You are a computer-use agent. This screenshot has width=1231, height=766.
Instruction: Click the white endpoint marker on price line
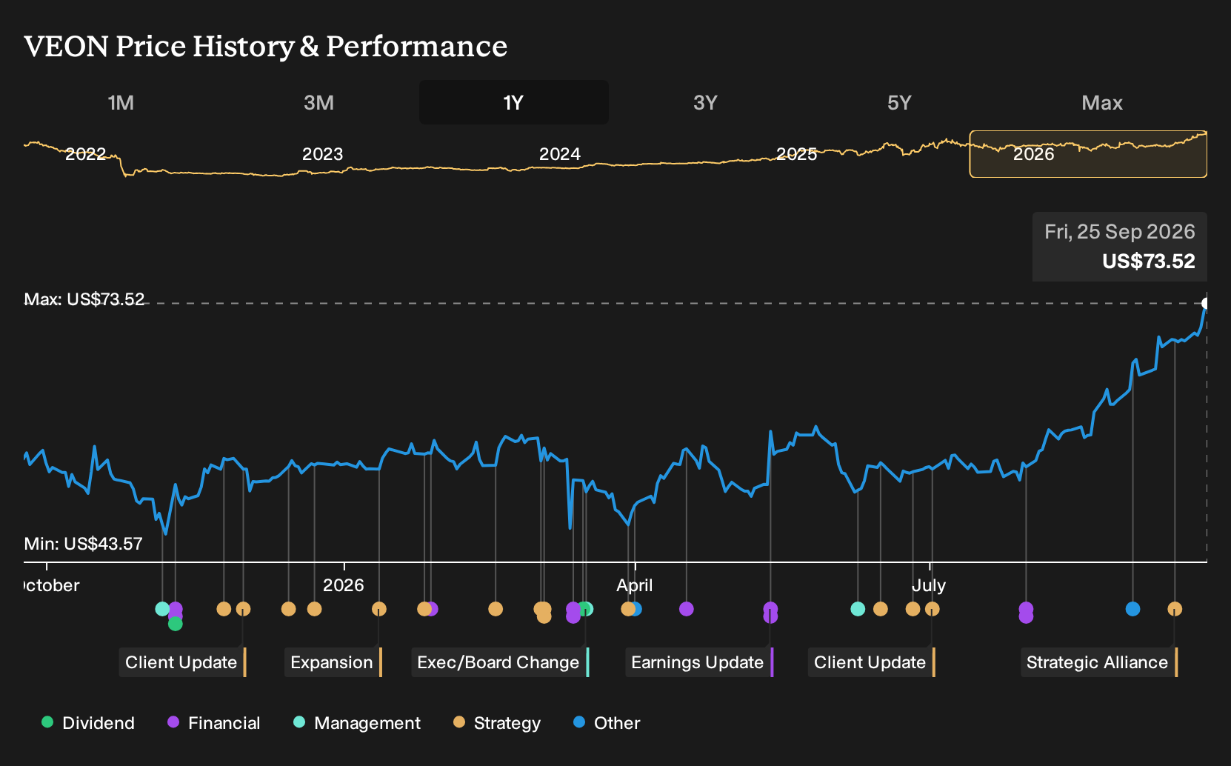pyautogui.click(x=1205, y=304)
